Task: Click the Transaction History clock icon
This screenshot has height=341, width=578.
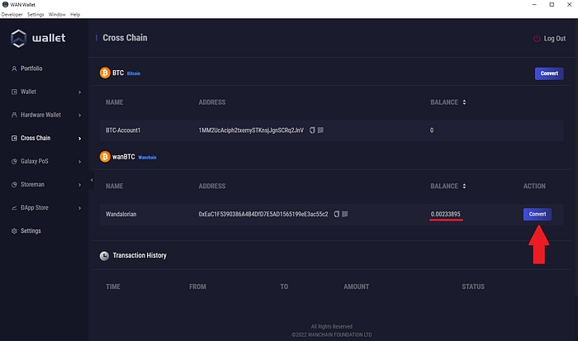Action: click(105, 256)
